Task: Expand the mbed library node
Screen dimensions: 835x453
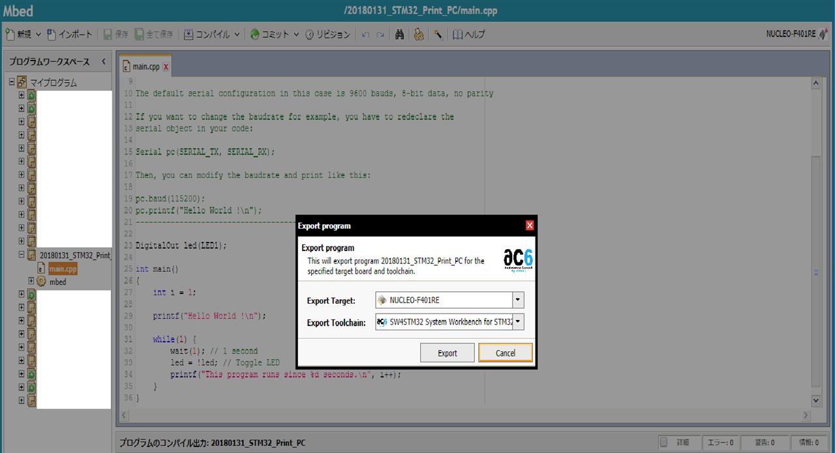Action: click(x=31, y=281)
